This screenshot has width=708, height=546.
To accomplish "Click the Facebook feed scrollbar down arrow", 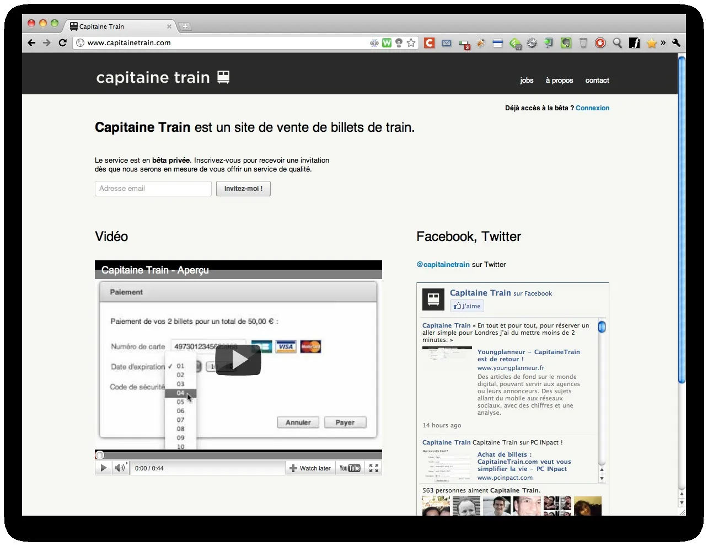I will pyautogui.click(x=602, y=479).
